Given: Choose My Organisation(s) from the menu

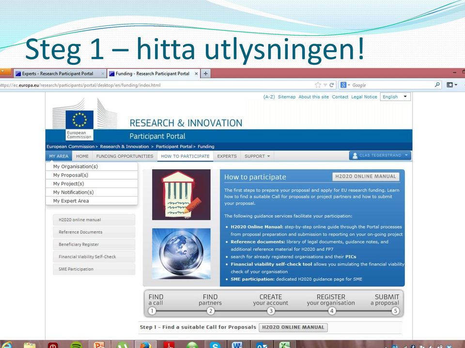Looking at the screenshot, I should [92, 166].
